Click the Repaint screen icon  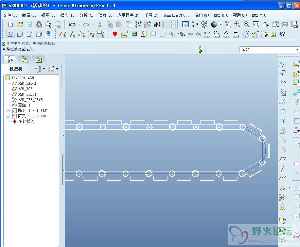click(185, 24)
